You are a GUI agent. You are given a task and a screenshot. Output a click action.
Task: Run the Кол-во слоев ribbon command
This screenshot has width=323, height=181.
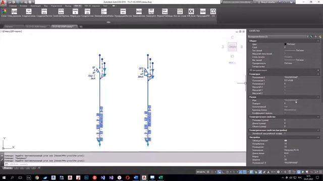tap(180, 12)
